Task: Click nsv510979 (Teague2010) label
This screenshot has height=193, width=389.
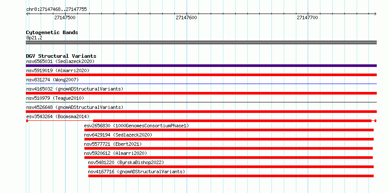Action: [x=55, y=98]
